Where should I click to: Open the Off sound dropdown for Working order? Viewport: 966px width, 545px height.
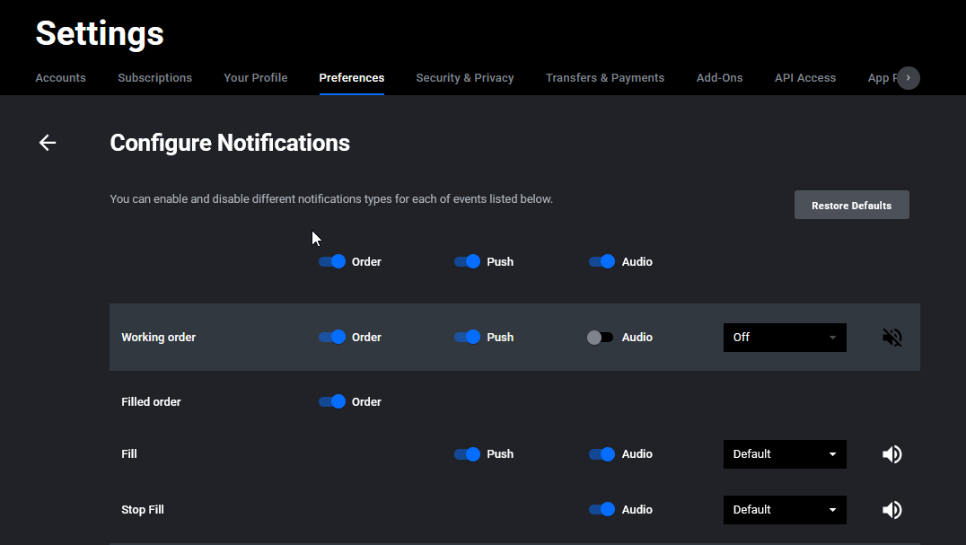785,338
